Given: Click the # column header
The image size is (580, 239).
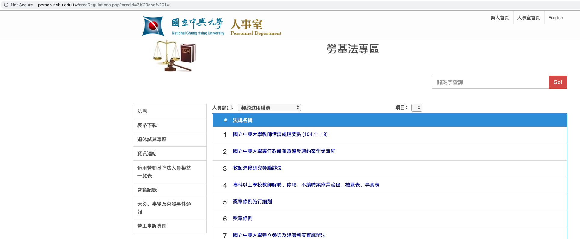Looking at the screenshot, I should point(225,120).
